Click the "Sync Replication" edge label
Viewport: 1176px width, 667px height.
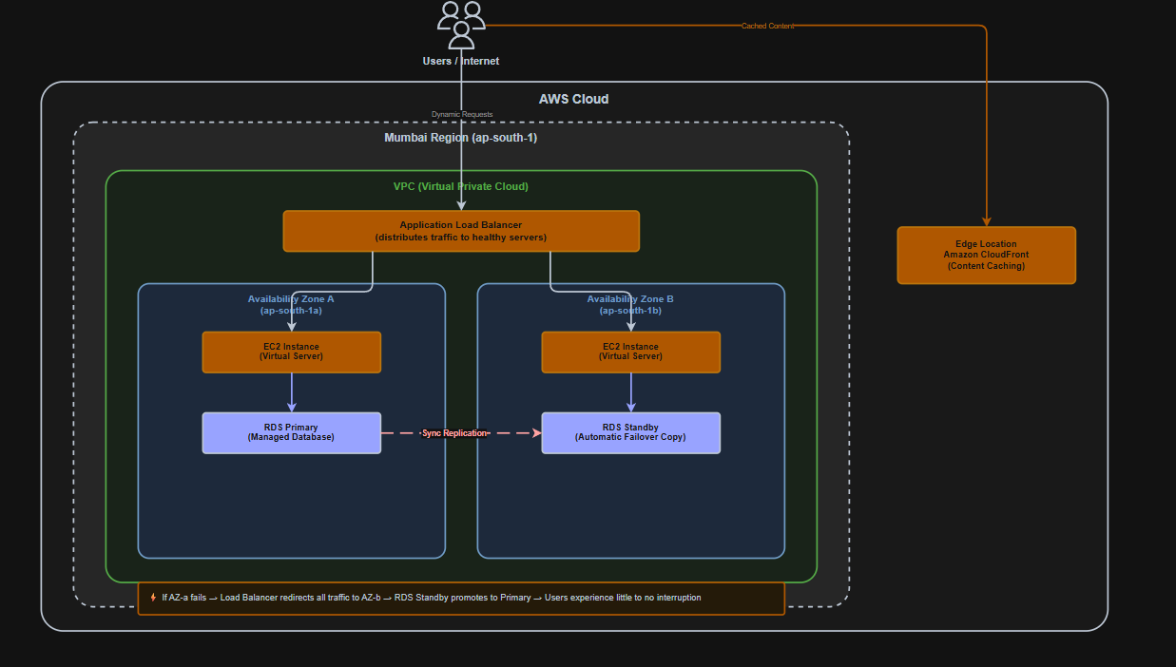454,433
